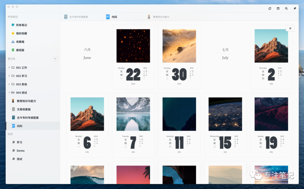Expand the 002 学习 notebook arrow
The height and width of the screenshot is (189, 304).
(x=9, y=76)
